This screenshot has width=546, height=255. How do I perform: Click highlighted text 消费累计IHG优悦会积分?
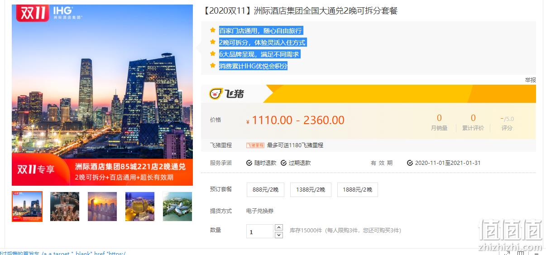coord(254,66)
